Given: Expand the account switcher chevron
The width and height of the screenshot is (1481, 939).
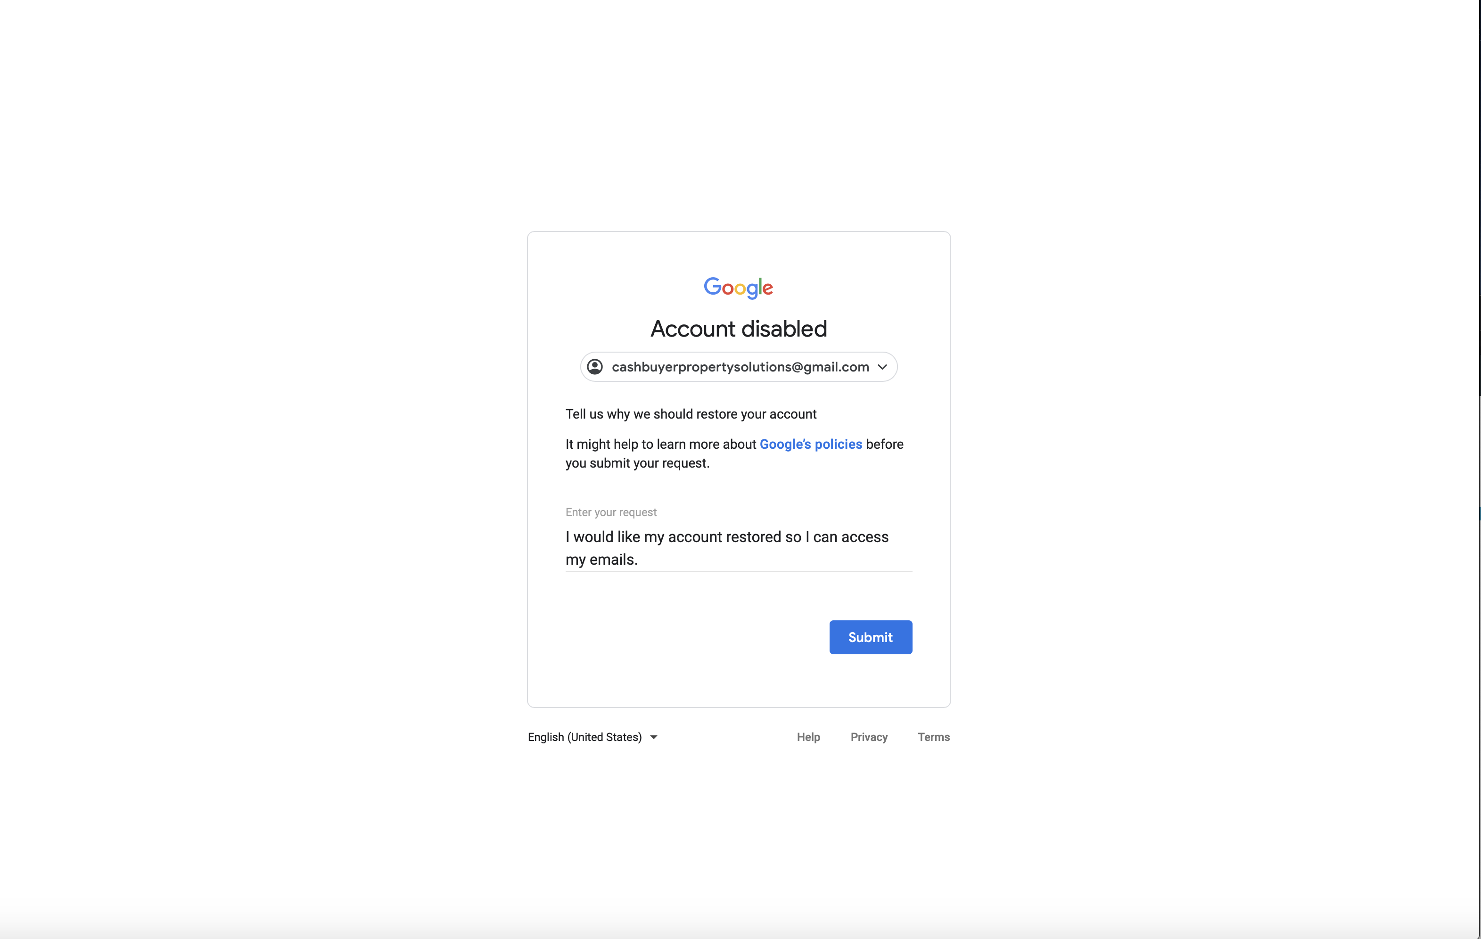Looking at the screenshot, I should pyautogui.click(x=882, y=367).
